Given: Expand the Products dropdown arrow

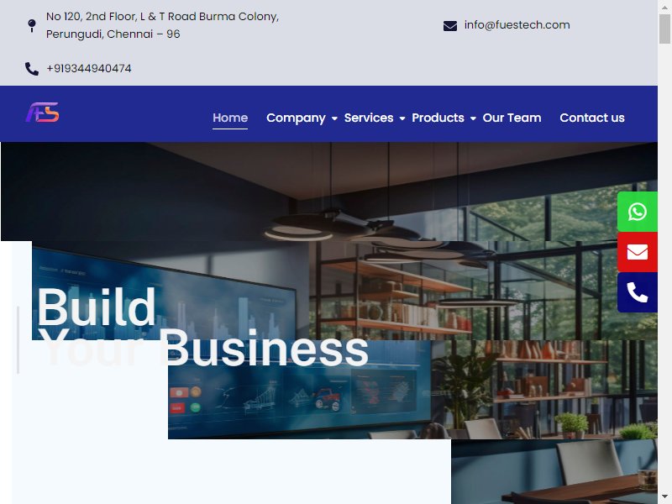Looking at the screenshot, I should click(473, 118).
